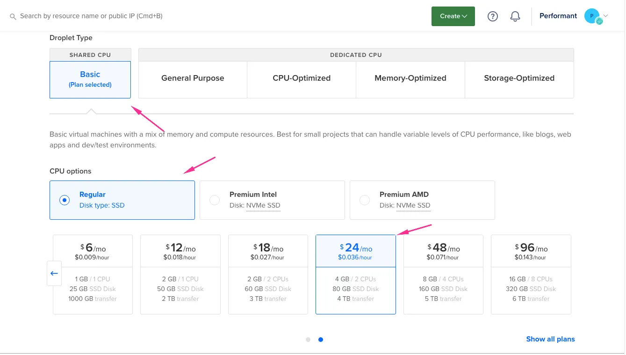Click the left arrow to show previous plans
The image size is (626, 355).
pyautogui.click(x=54, y=273)
